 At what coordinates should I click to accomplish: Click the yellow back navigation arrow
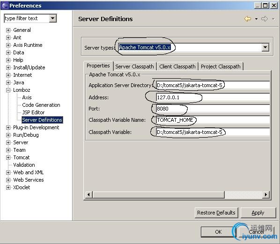(248, 19)
